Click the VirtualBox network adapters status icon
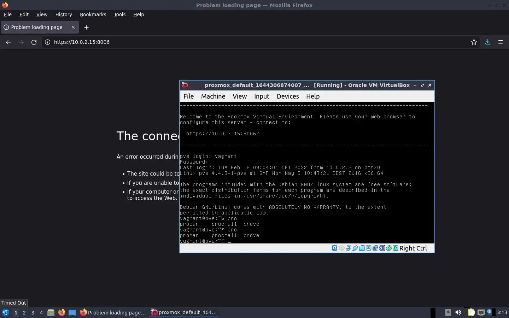509x318 pixels. click(348, 248)
